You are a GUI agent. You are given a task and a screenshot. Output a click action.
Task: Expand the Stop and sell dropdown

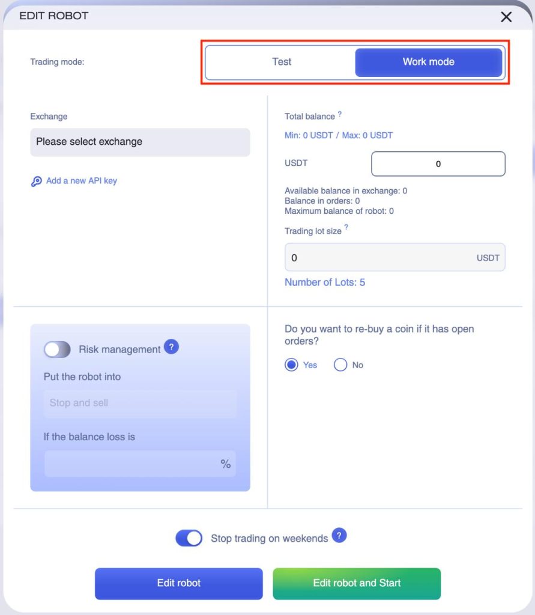(x=140, y=403)
